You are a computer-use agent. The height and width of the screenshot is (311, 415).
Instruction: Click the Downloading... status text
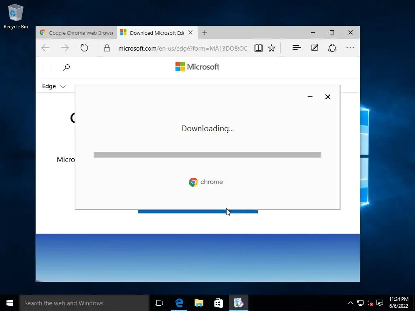(207, 128)
